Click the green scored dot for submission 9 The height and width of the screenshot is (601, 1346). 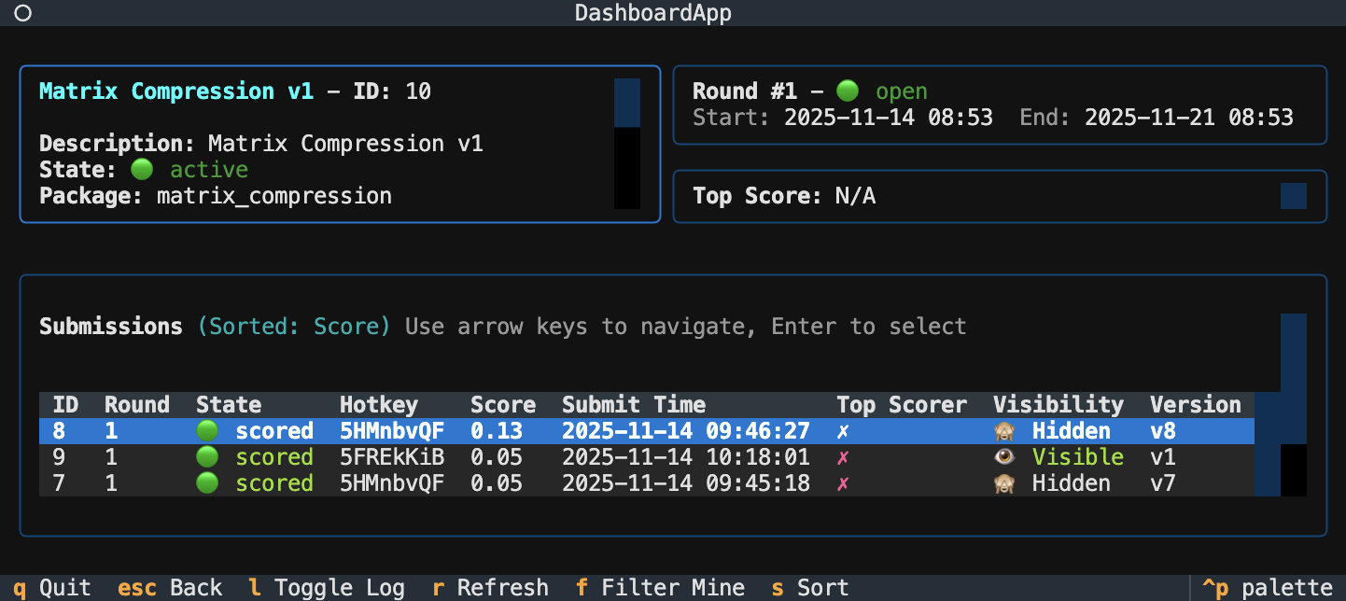click(207, 457)
